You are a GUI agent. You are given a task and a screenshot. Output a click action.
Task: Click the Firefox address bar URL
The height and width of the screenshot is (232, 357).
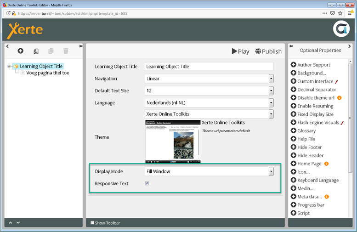[x=73, y=13]
